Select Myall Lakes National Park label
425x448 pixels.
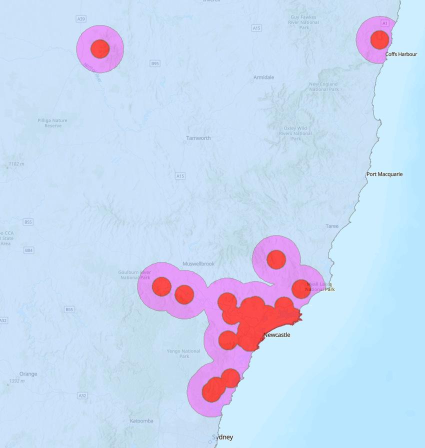[x=319, y=286]
